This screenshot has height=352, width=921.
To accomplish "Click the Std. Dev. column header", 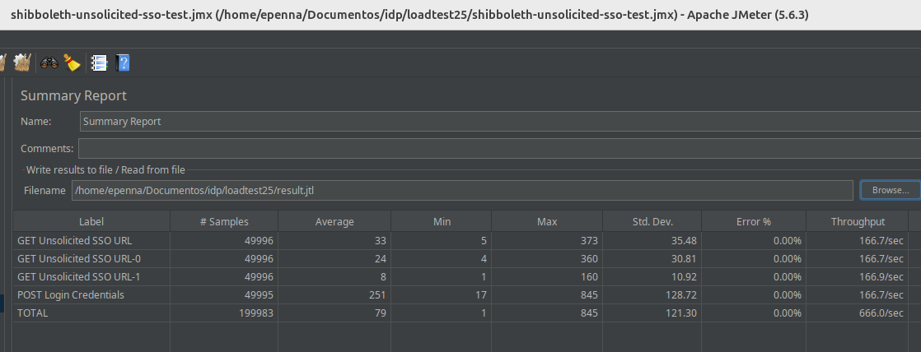I will [652, 221].
